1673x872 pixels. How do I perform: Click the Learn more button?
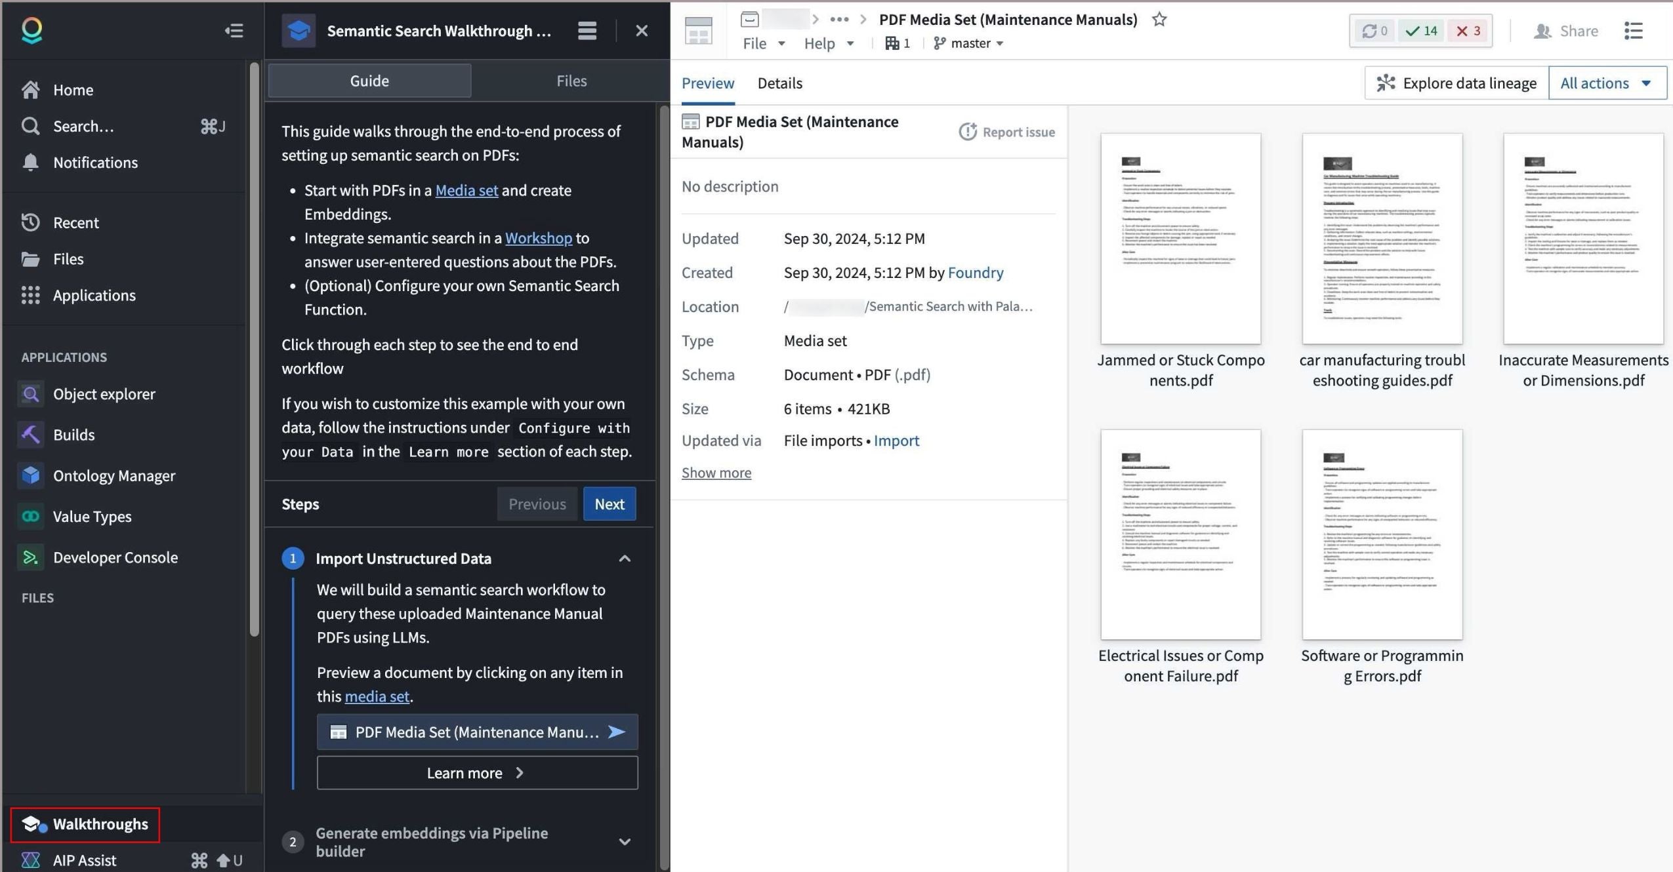pyautogui.click(x=477, y=772)
